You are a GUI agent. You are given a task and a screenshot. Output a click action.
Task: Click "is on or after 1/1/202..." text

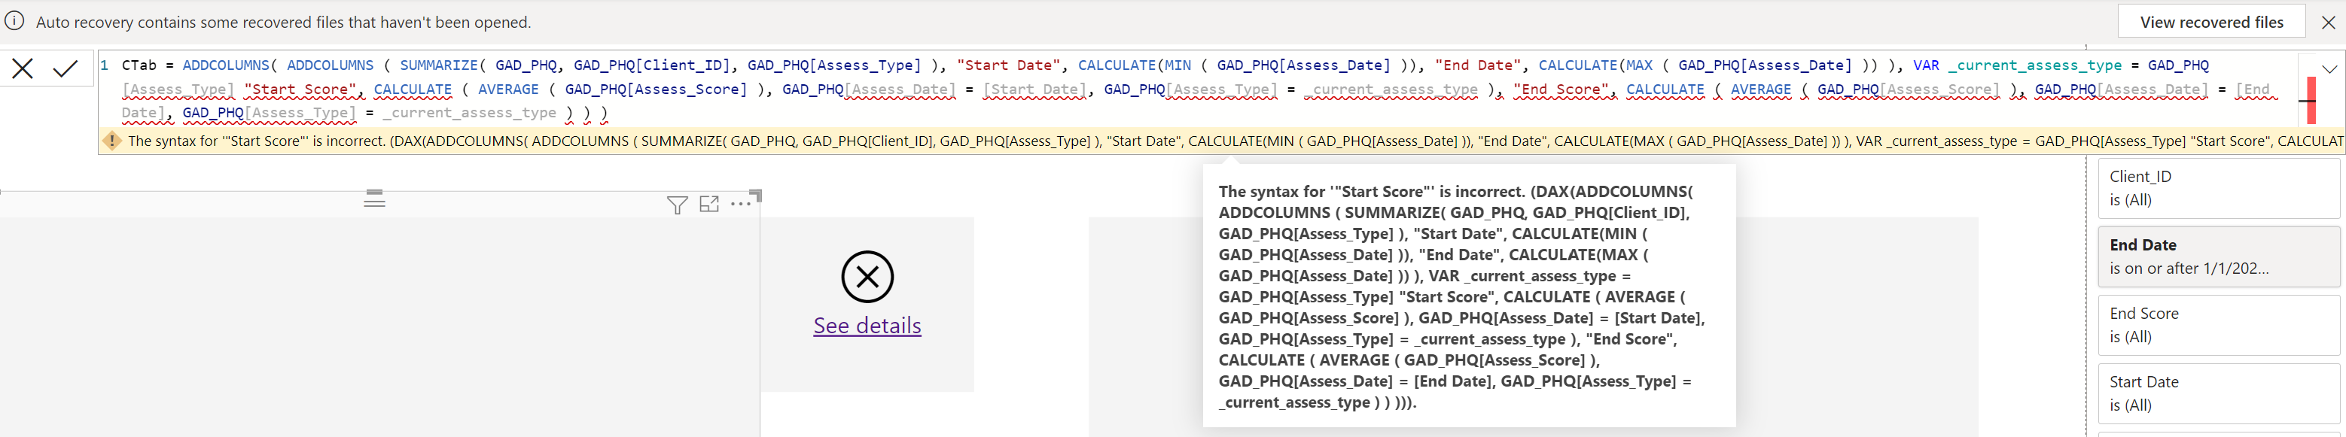click(x=2189, y=269)
